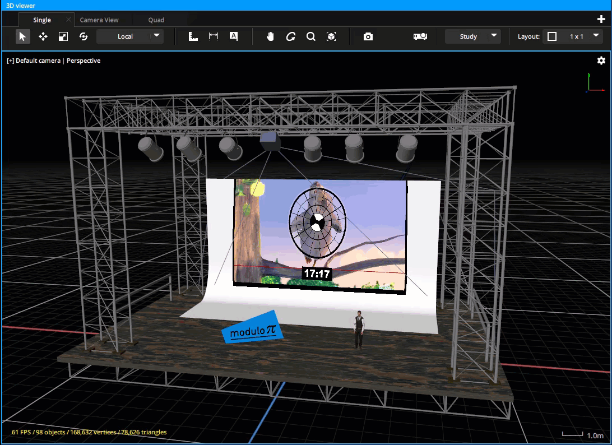Switch to the Quad tab

point(156,19)
